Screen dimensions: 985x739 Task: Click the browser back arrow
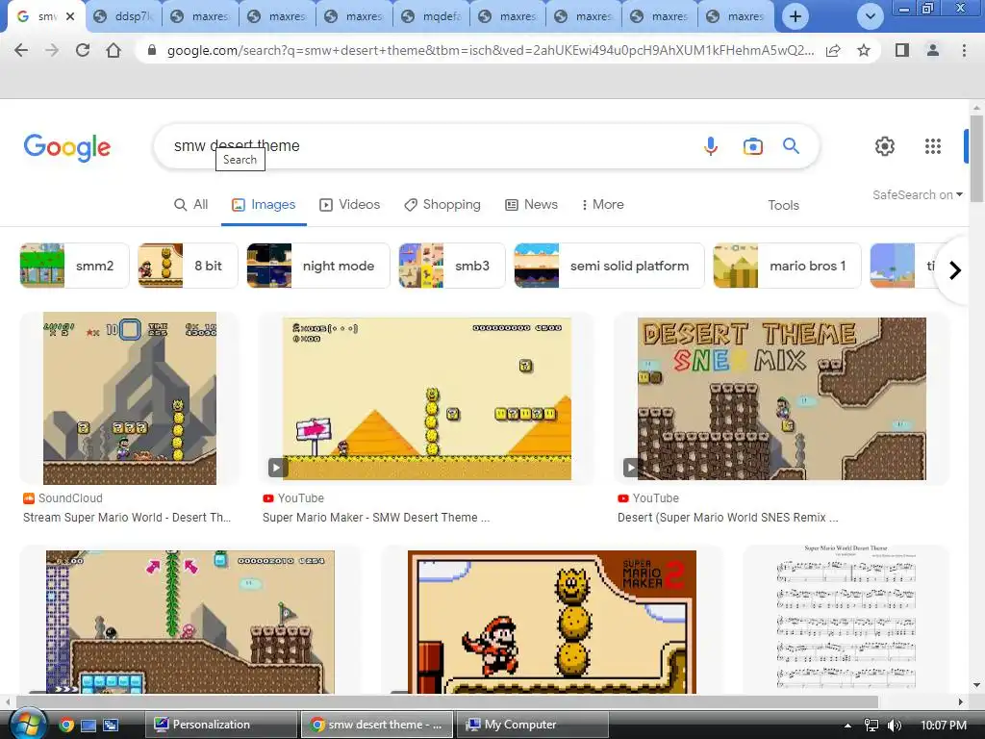(x=21, y=50)
